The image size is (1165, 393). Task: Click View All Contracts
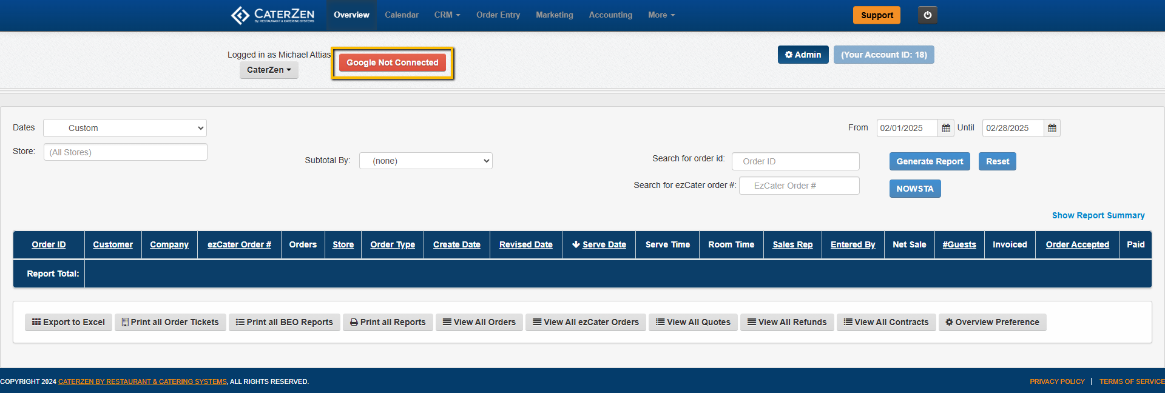click(x=886, y=322)
